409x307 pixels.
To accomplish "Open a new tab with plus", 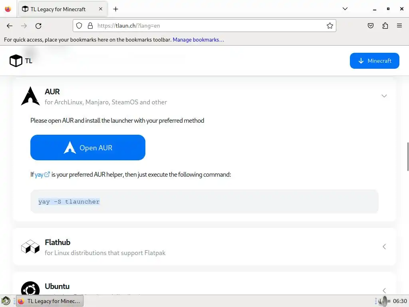I will [x=115, y=9].
